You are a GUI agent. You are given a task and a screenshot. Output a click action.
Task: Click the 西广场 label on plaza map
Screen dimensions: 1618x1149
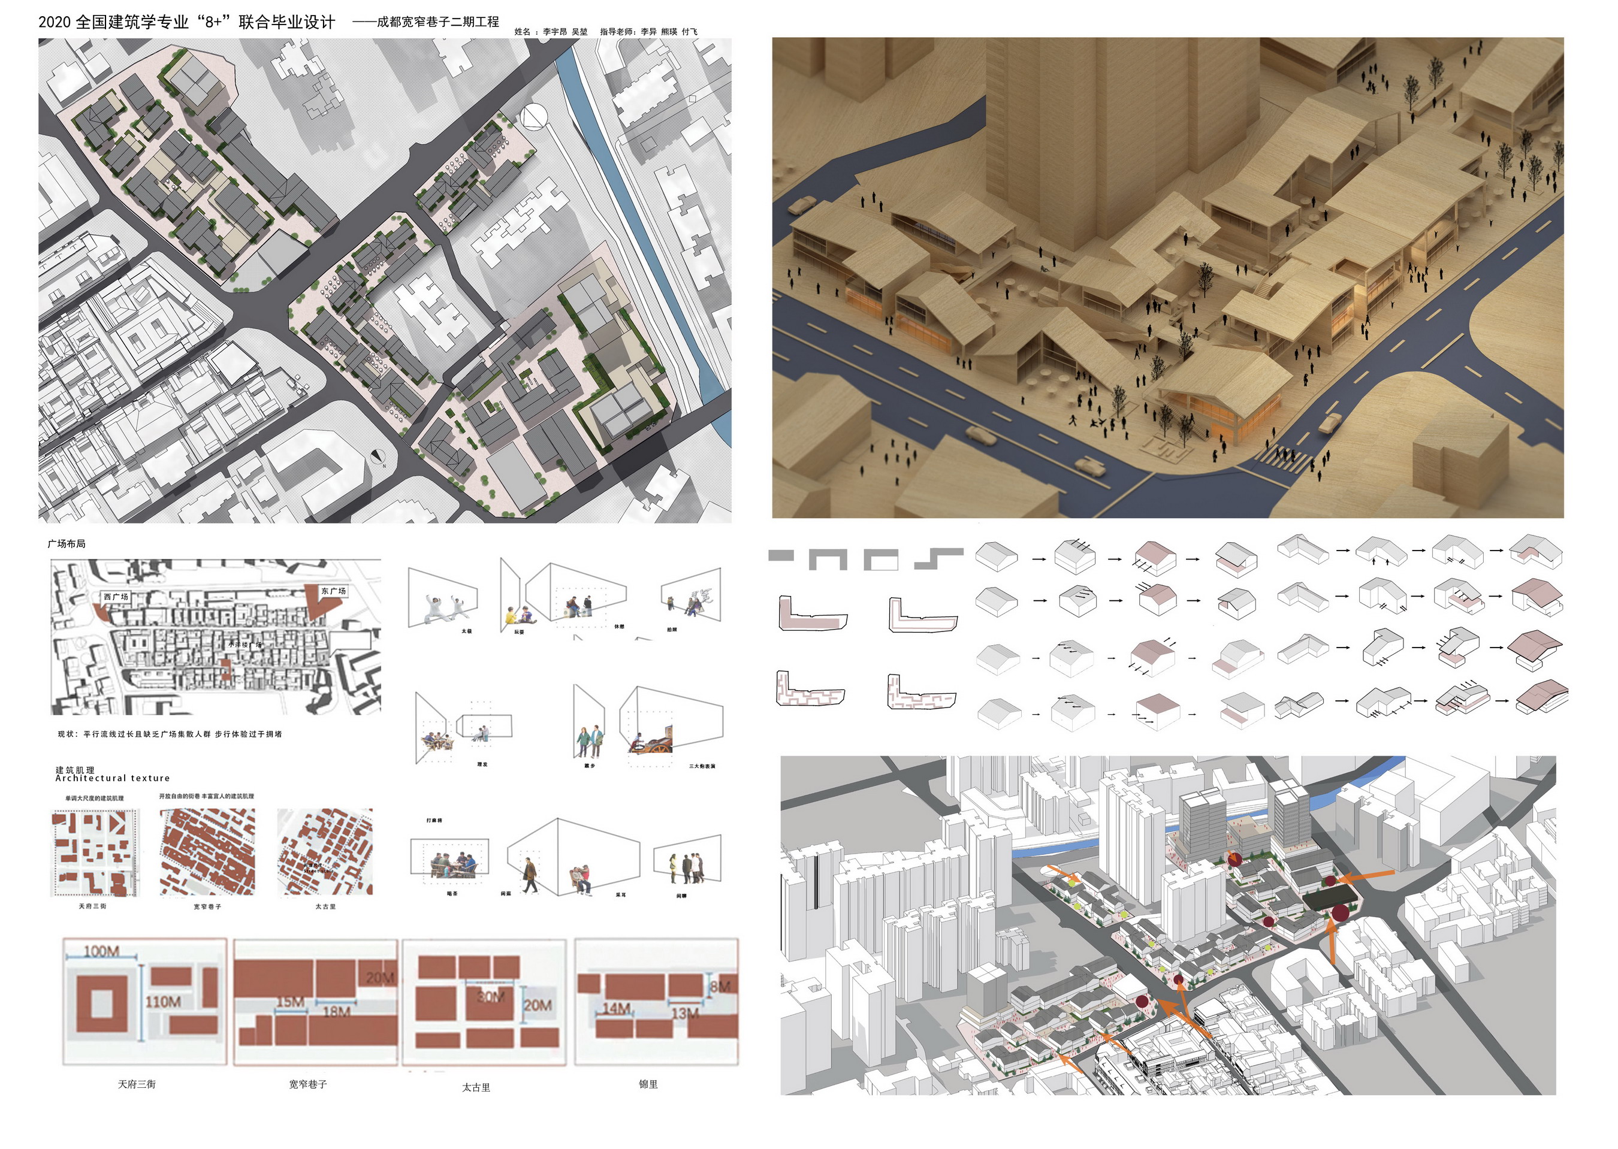click(116, 597)
